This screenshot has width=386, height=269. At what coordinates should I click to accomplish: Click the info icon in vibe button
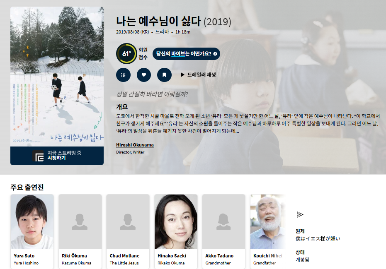point(215,54)
